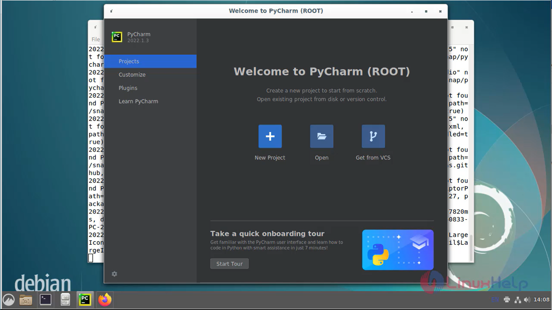
Task: Click the 14:08 clock in the tray
Action: [541, 300]
